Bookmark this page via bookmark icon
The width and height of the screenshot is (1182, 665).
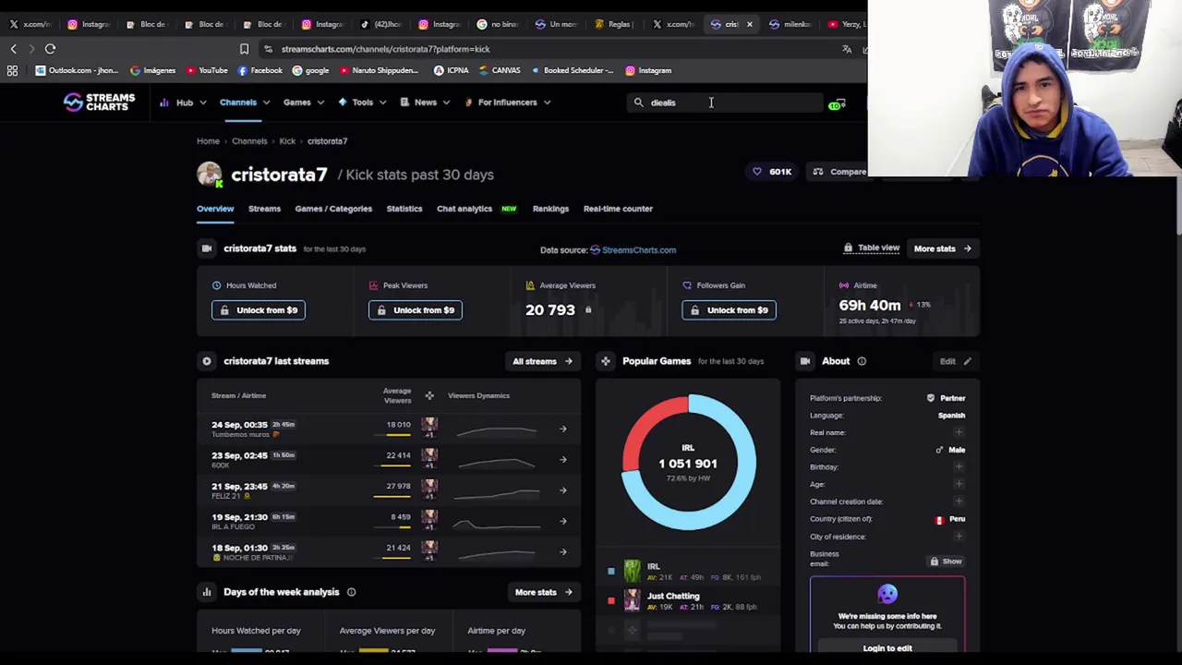click(x=244, y=49)
